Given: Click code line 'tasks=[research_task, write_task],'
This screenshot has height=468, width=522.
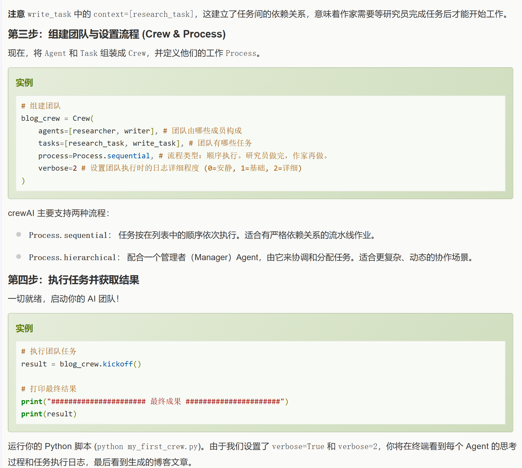Looking at the screenshot, I should click(111, 143).
